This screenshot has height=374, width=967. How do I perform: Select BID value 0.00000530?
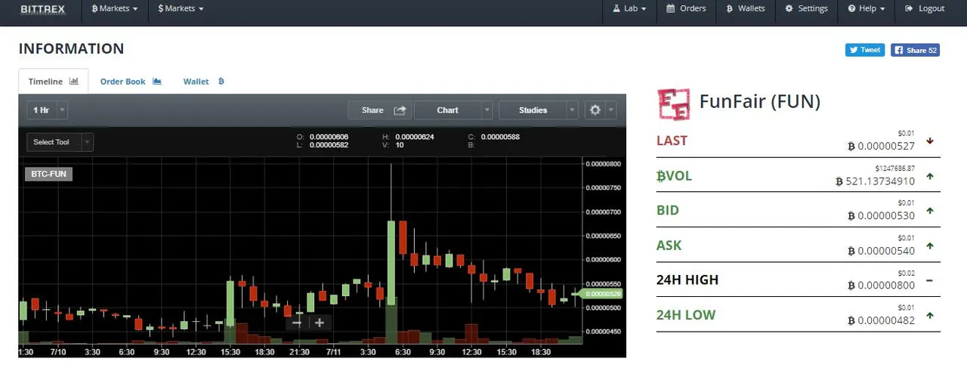[x=881, y=216]
